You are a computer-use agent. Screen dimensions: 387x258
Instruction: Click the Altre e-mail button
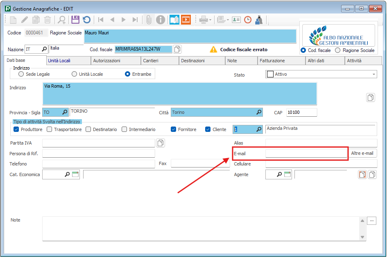click(362, 153)
